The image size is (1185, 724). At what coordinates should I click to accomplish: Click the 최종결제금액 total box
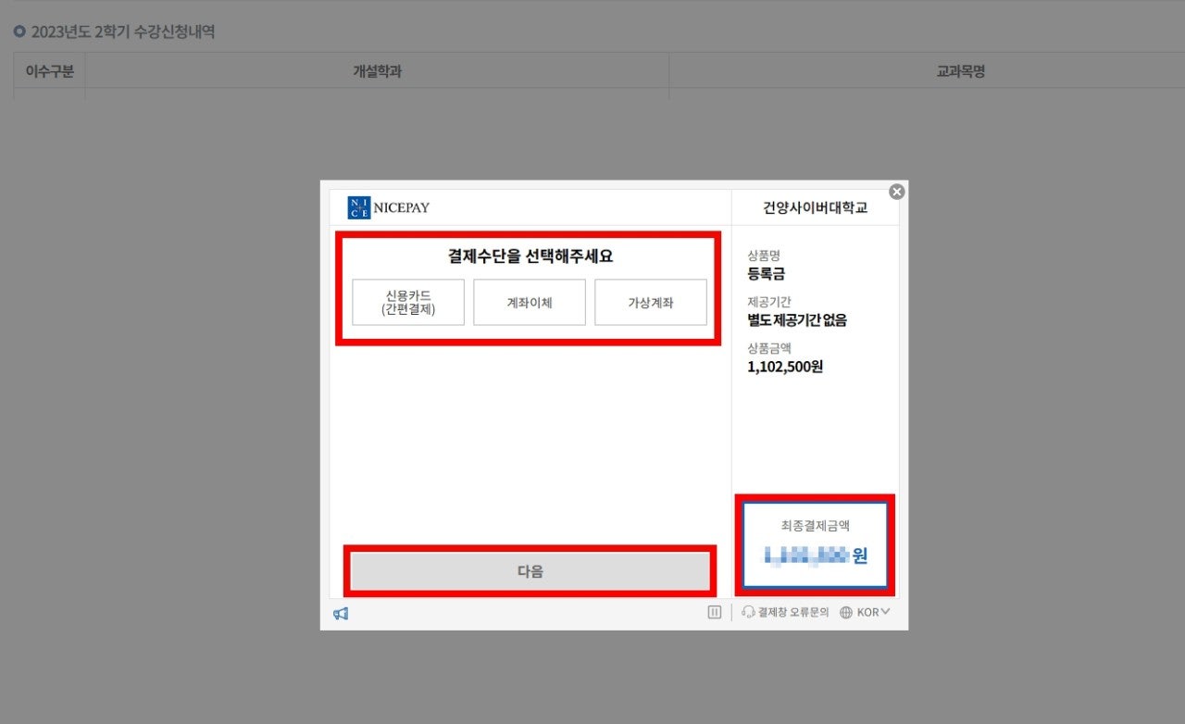tap(816, 544)
